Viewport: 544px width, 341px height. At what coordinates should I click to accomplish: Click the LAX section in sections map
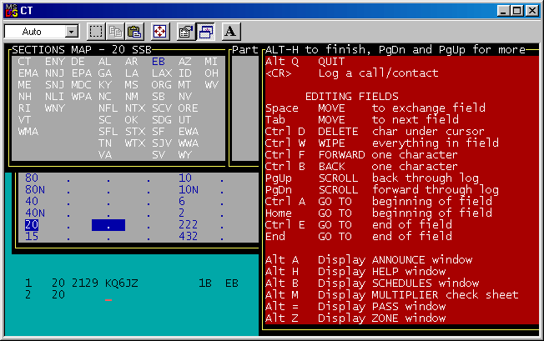162,73
